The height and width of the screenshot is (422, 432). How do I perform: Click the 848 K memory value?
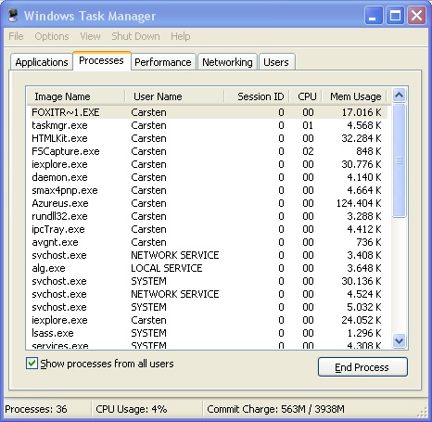coord(369,151)
